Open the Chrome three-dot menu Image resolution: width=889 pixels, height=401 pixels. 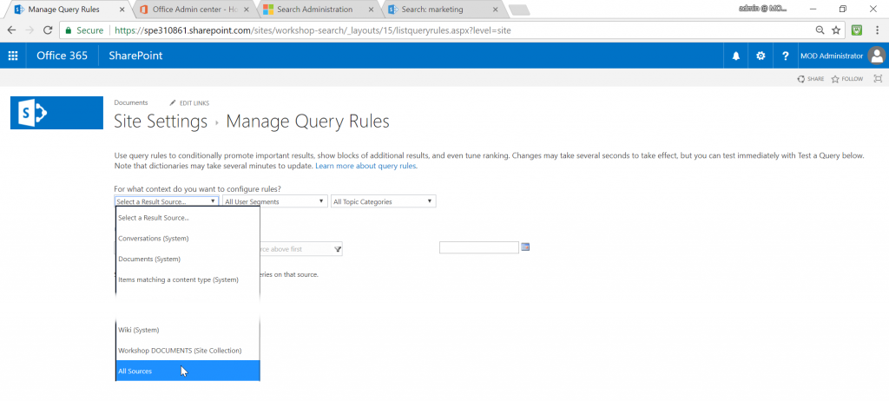point(877,30)
